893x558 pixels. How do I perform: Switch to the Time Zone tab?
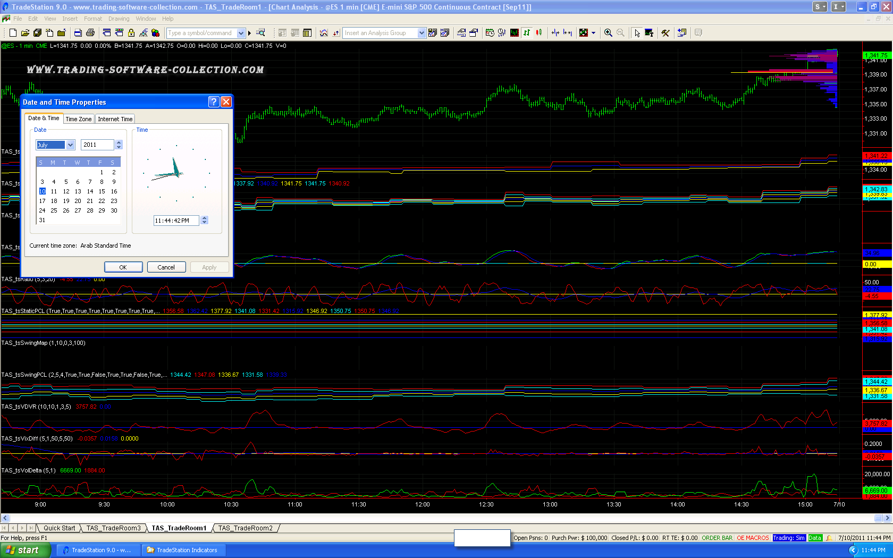click(x=78, y=119)
